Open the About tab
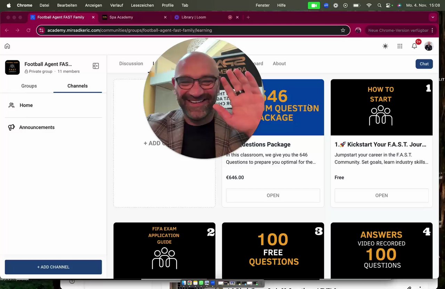This screenshot has width=445, height=289. click(x=279, y=64)
